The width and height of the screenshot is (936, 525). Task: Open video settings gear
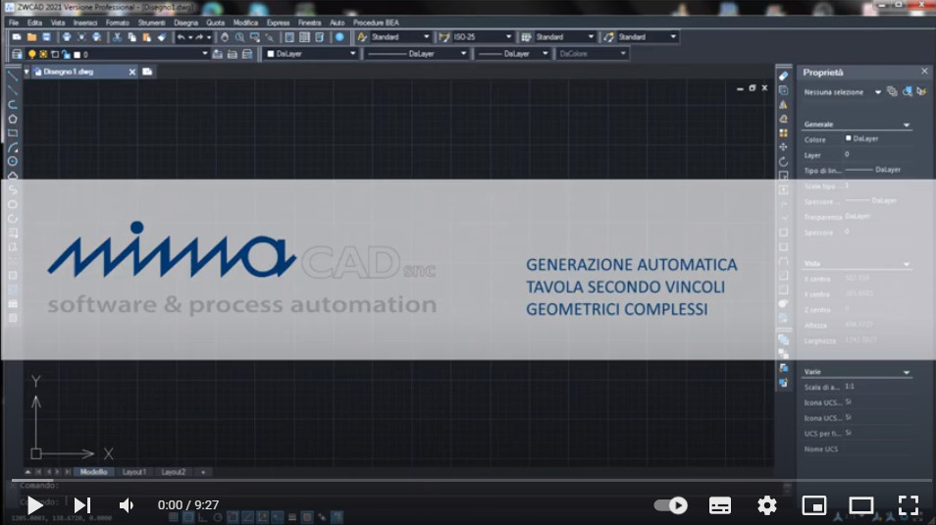pyautogui.click(x=767, y=505)
